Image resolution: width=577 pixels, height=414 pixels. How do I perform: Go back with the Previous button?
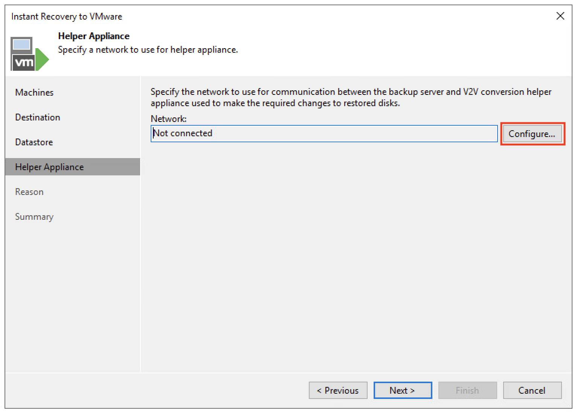338,390
